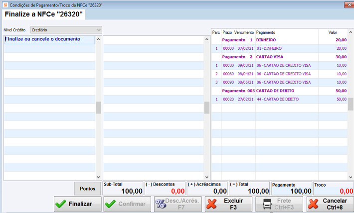This screenshot has width=354, height=213.
Task: Click left list scrollbar down arrow
Action: click(98, 177)
